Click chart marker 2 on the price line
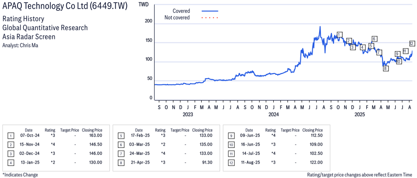Image resolution: width=417 pixels, height=178 pixels. click(349, 41)
